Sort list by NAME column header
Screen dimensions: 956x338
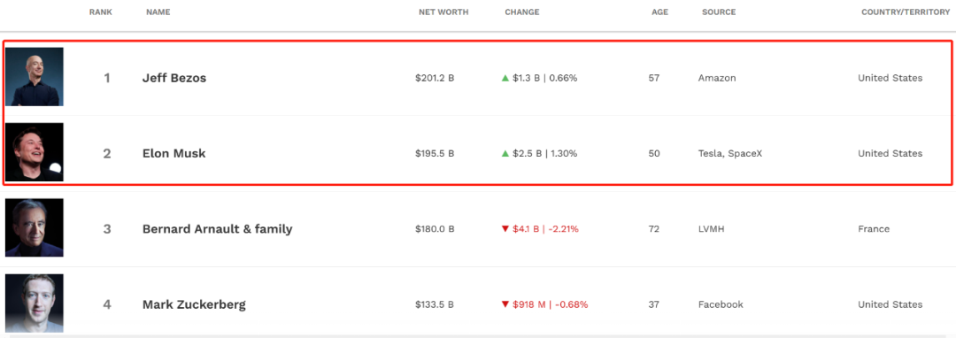coord(158,12)
